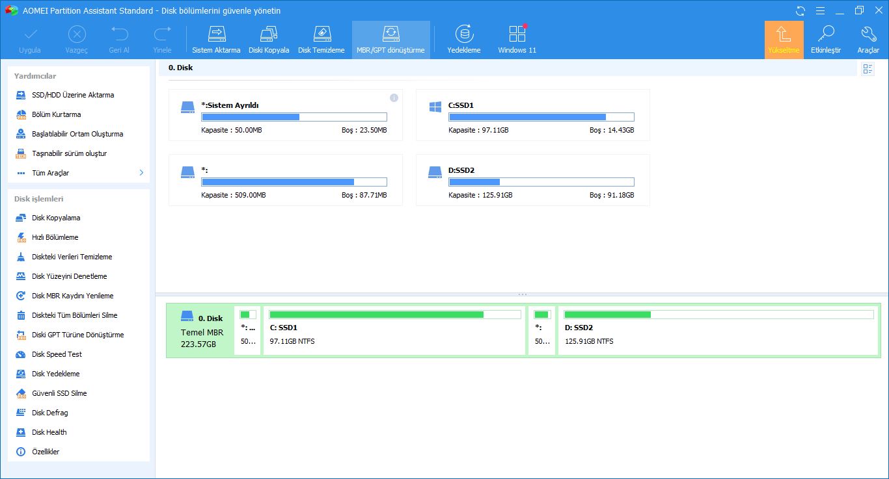The height and width of the screenshot is (479, 889).
Task: Click the 0. Disk header label
Action: click(180, 68)
